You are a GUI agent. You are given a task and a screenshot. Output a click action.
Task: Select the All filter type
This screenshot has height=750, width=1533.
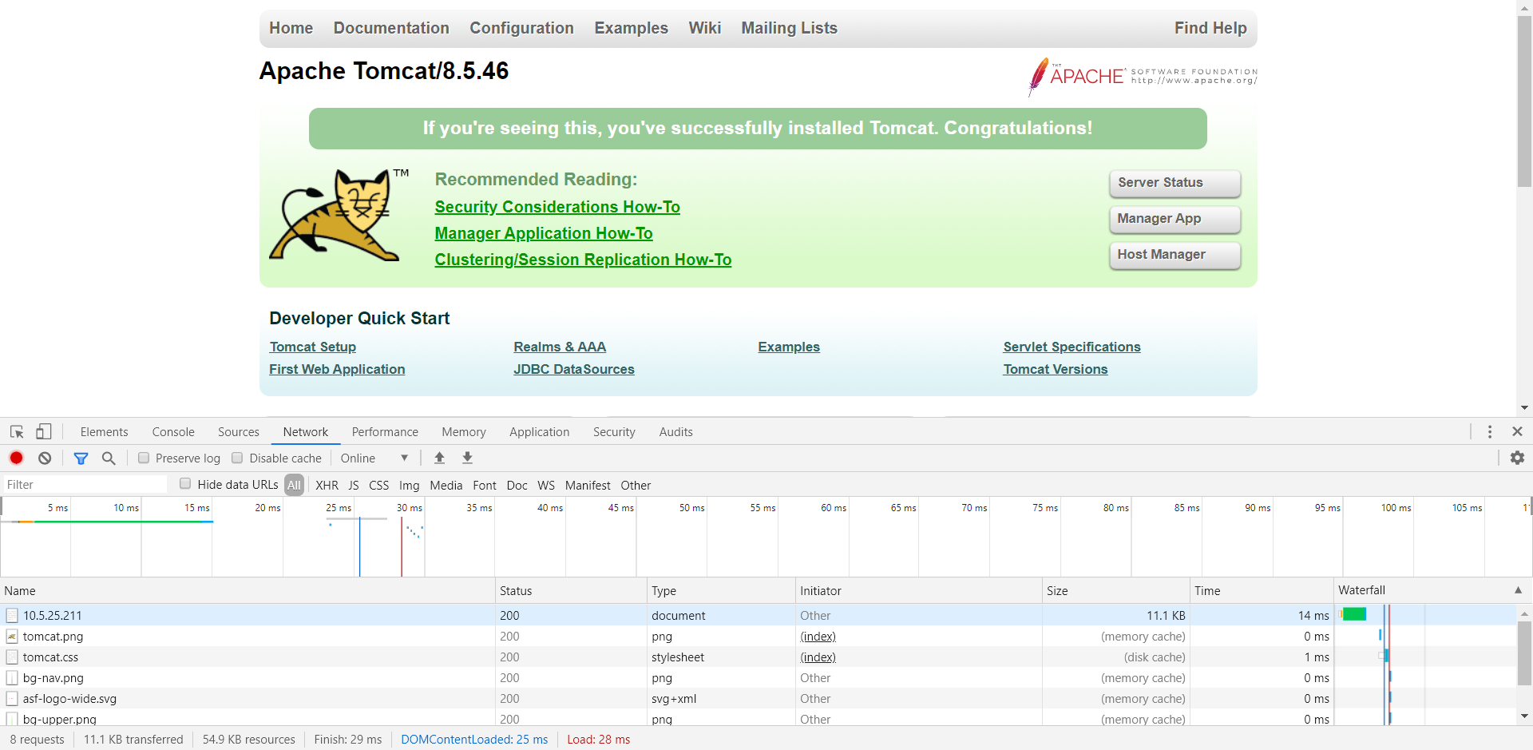(x=294, y=485)
